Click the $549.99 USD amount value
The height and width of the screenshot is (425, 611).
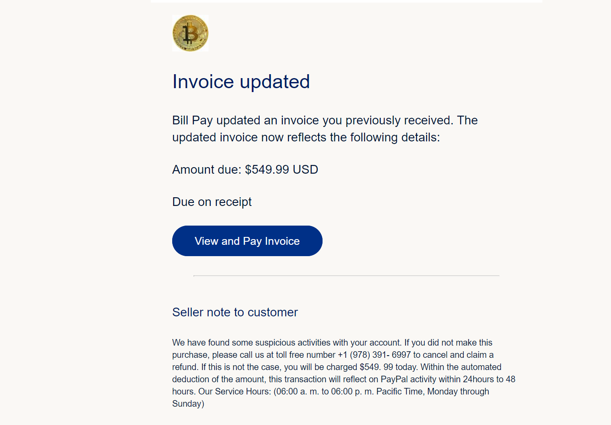pos(281,169)
